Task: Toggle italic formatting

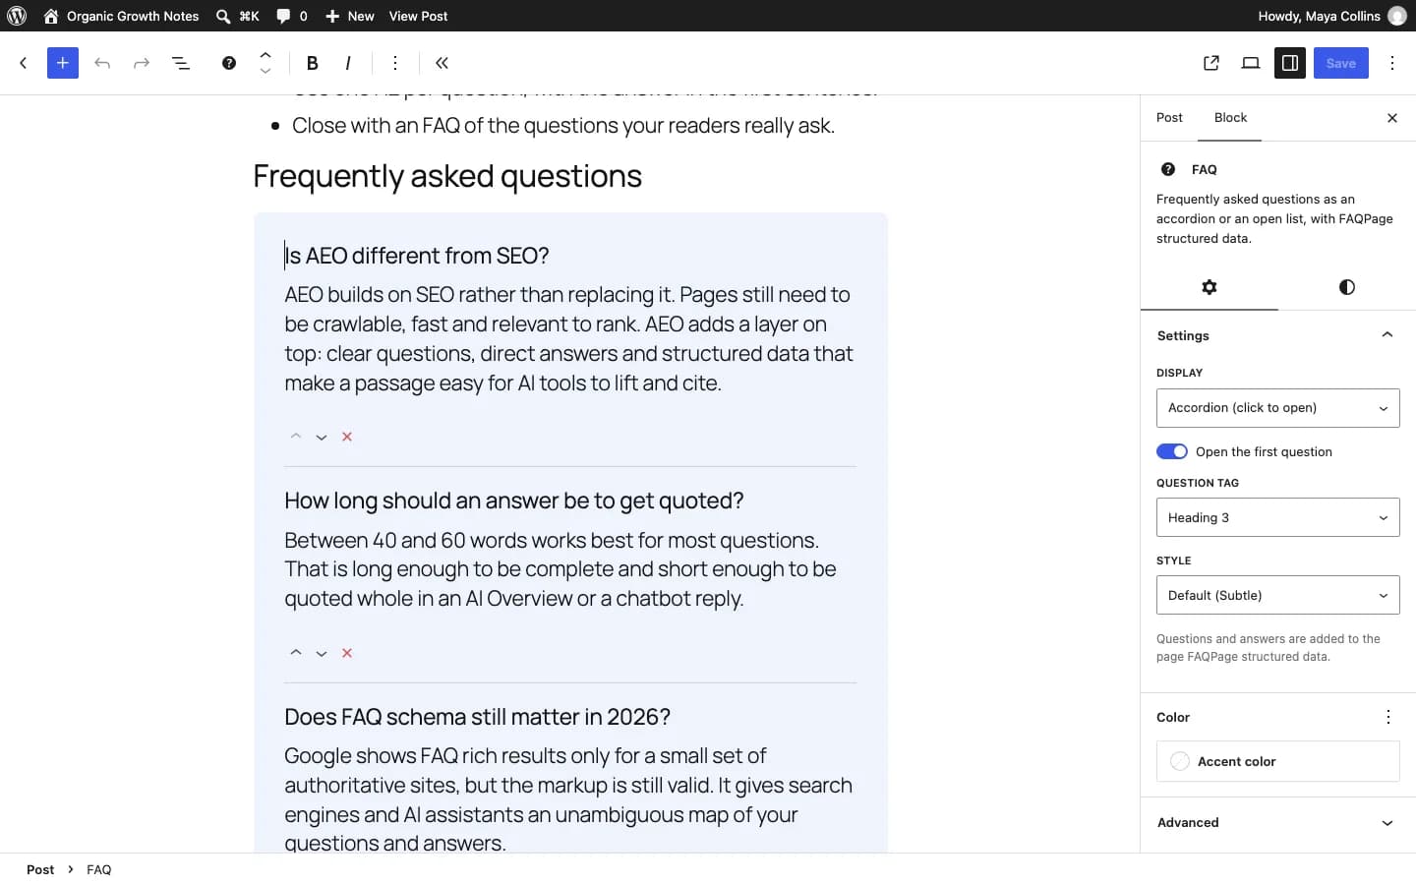Action: 348,63
